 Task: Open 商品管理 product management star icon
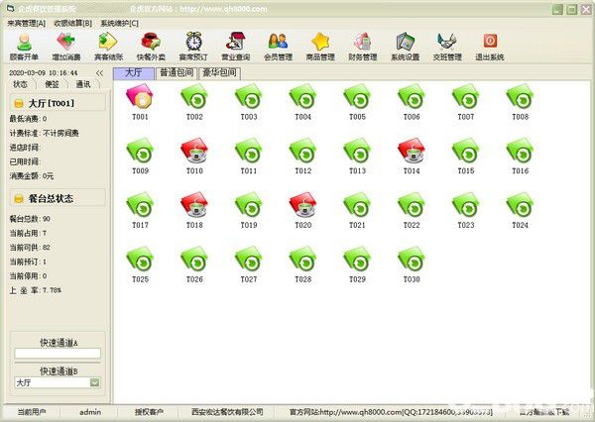point(320,47)
